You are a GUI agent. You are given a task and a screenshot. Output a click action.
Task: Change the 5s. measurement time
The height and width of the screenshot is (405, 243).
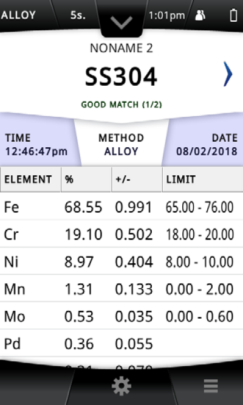78,15
